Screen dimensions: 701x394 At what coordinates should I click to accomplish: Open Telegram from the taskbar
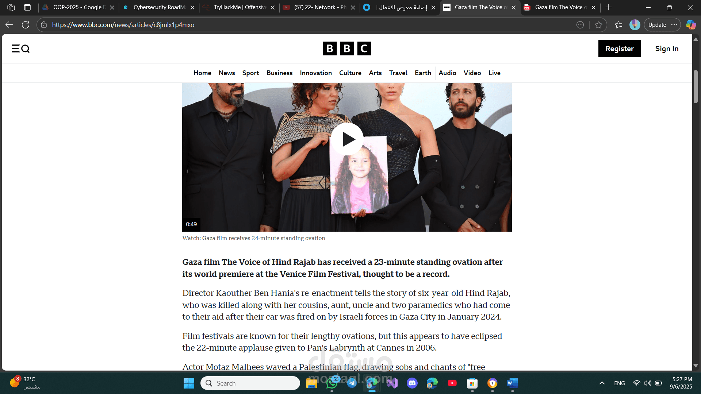[352, 383]
